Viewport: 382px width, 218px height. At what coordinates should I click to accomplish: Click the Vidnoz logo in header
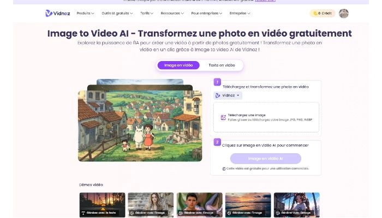click(x=57, y=13)
